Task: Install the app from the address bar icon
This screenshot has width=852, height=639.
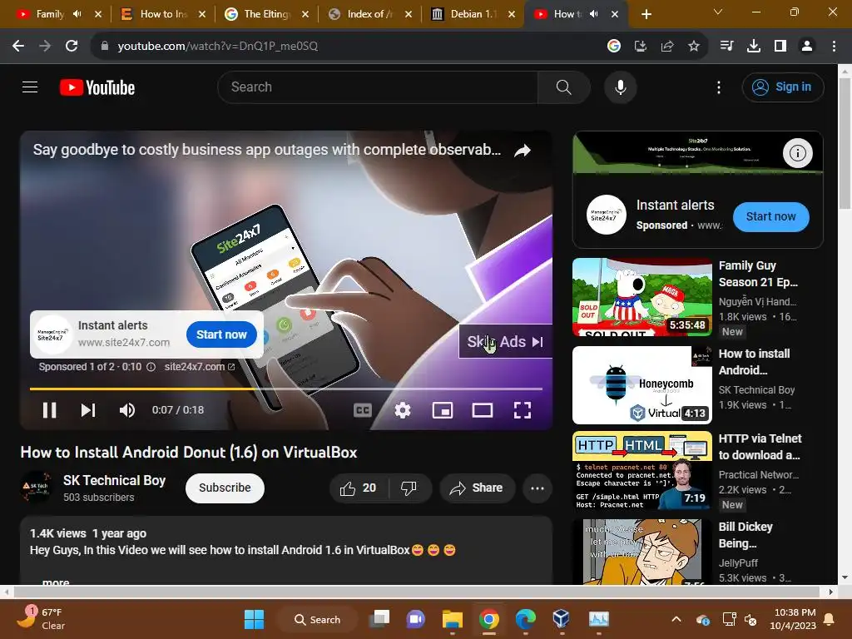Action: coord(641,47)
